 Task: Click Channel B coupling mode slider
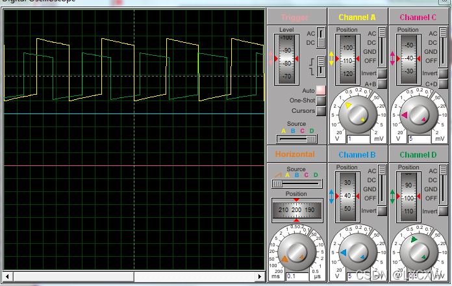click(x=382, y=185)
